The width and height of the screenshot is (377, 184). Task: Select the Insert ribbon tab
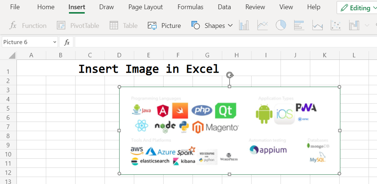click(x=77, y=7)
